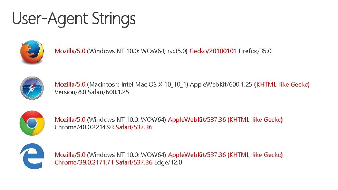Click Mozilla/5.0 in the Edge string
Screen dimensions: 338x190
[x=70, y=155]
